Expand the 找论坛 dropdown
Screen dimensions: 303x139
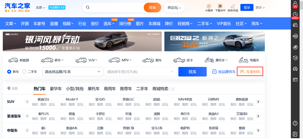(x=174, y=7)
